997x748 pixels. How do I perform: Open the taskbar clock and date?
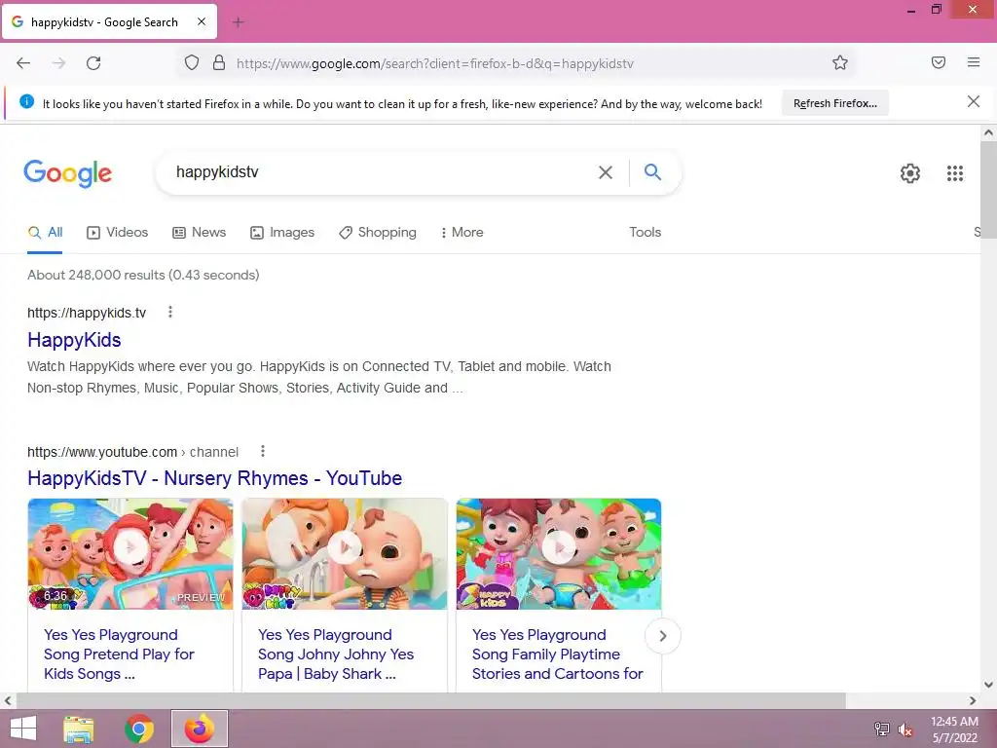click(954, 729)
